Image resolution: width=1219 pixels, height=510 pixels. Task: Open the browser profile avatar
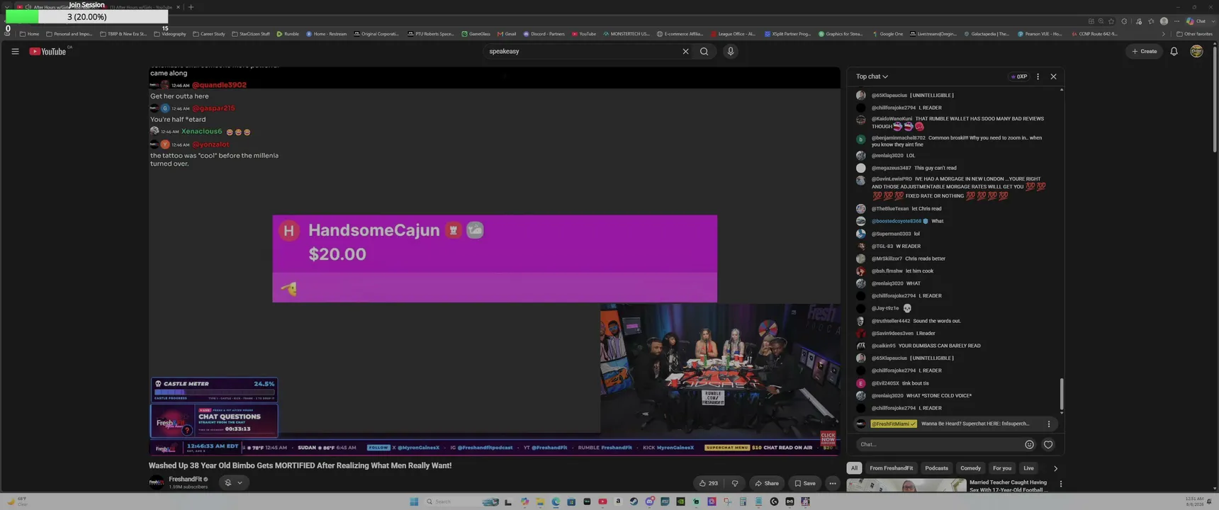point(1164,21)
